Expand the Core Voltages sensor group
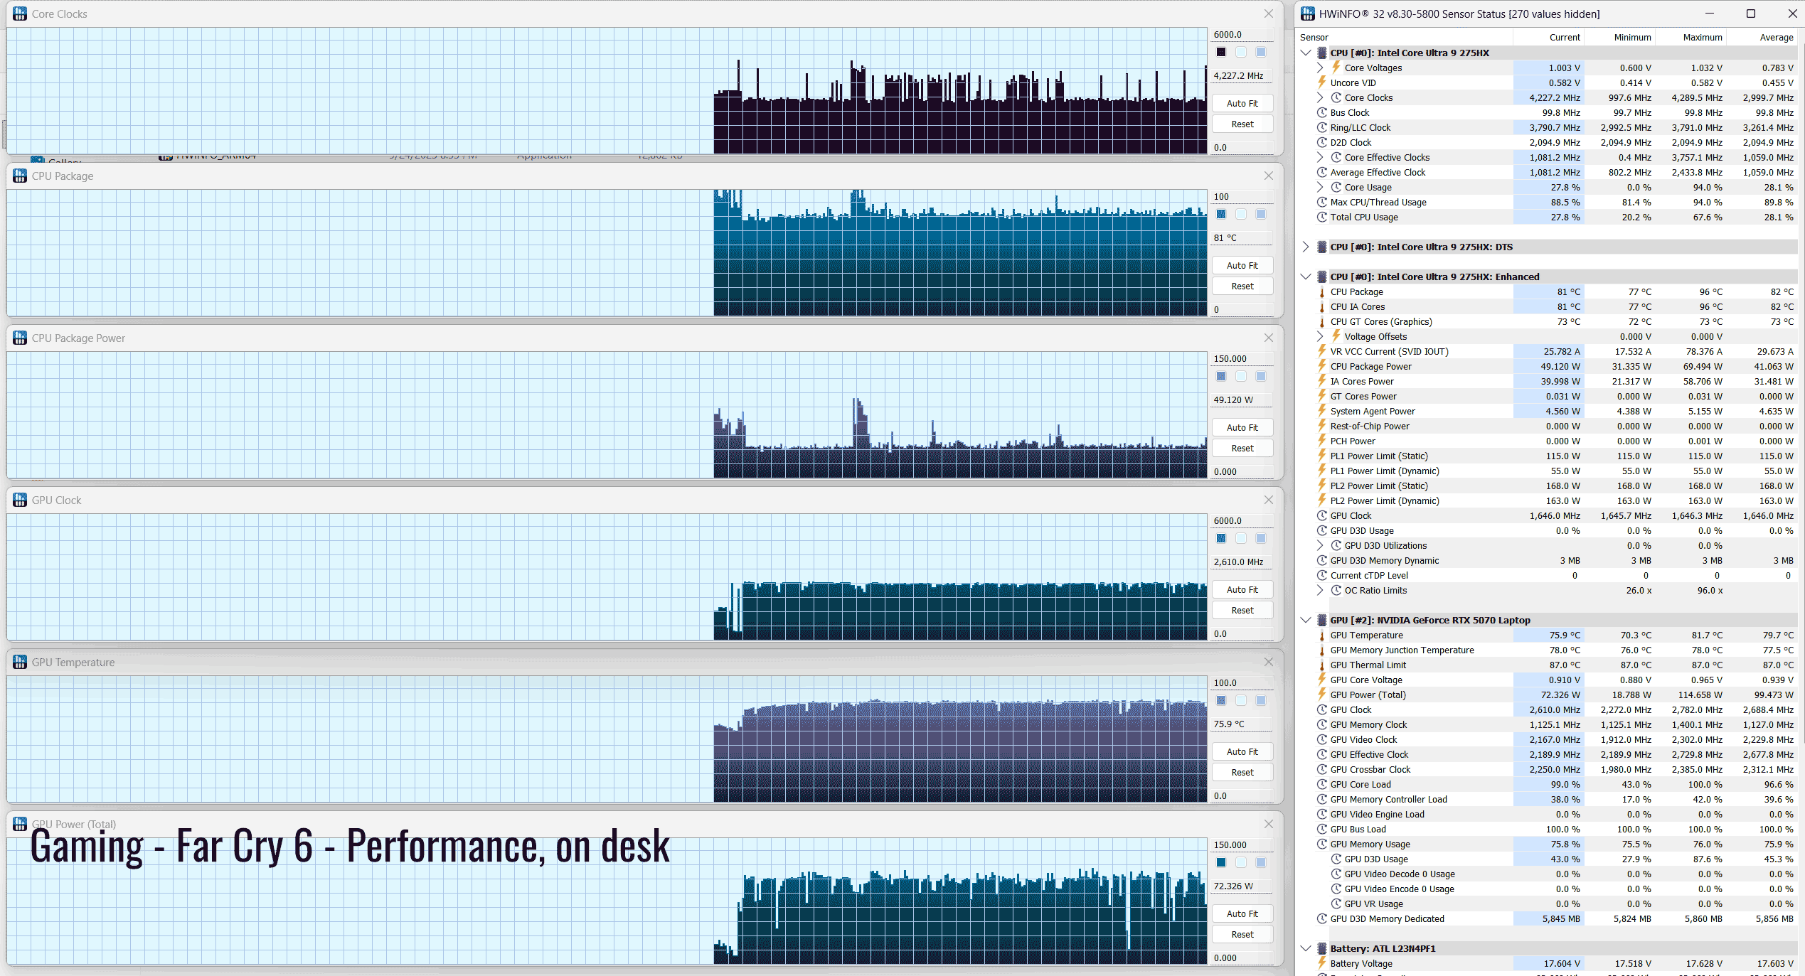Viewport: 1805px width, 976px height. pos(1320,68)
